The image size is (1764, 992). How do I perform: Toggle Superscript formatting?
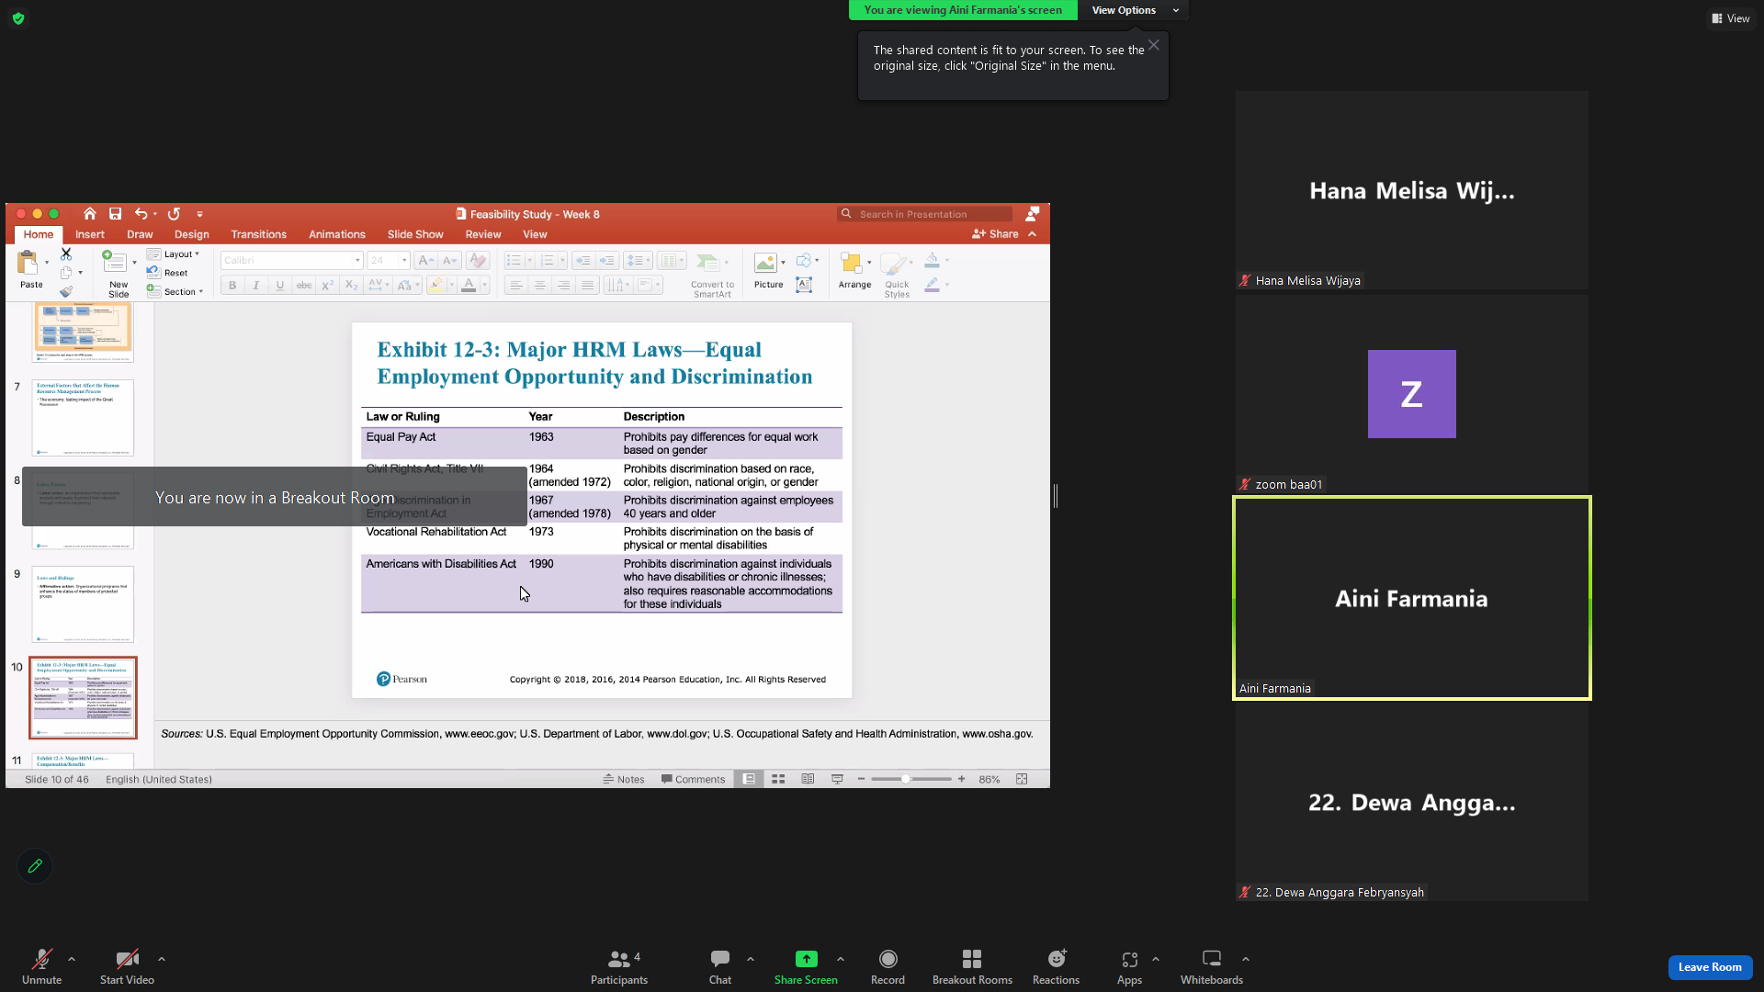click(328, 286)
